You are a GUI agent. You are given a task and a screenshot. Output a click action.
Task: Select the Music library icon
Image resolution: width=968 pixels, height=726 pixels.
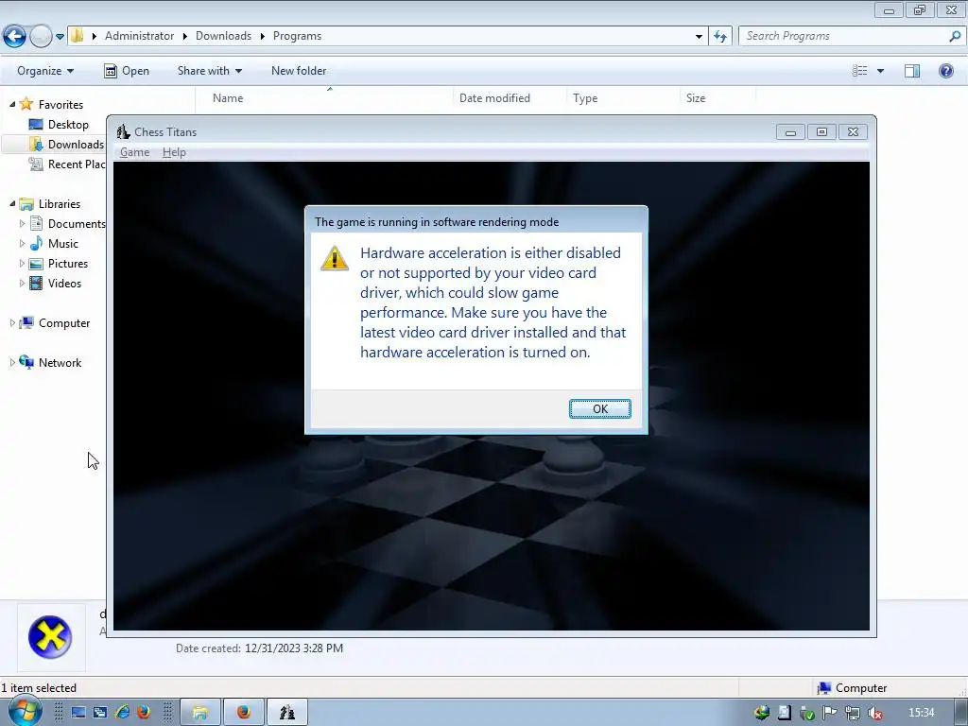[x=37, y=243]
